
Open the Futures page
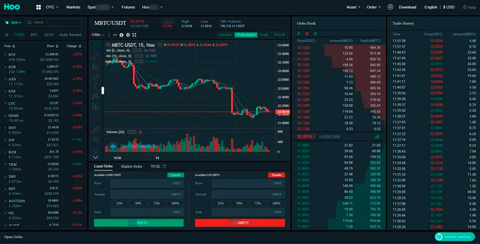[128, 7]
